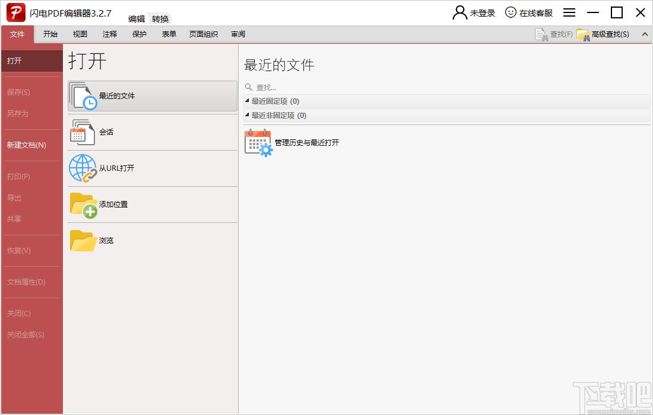Image resolution: width=653 pixels, height=415 pixels.
Task: Click the 未登录 login text
Action: (483, 13)
